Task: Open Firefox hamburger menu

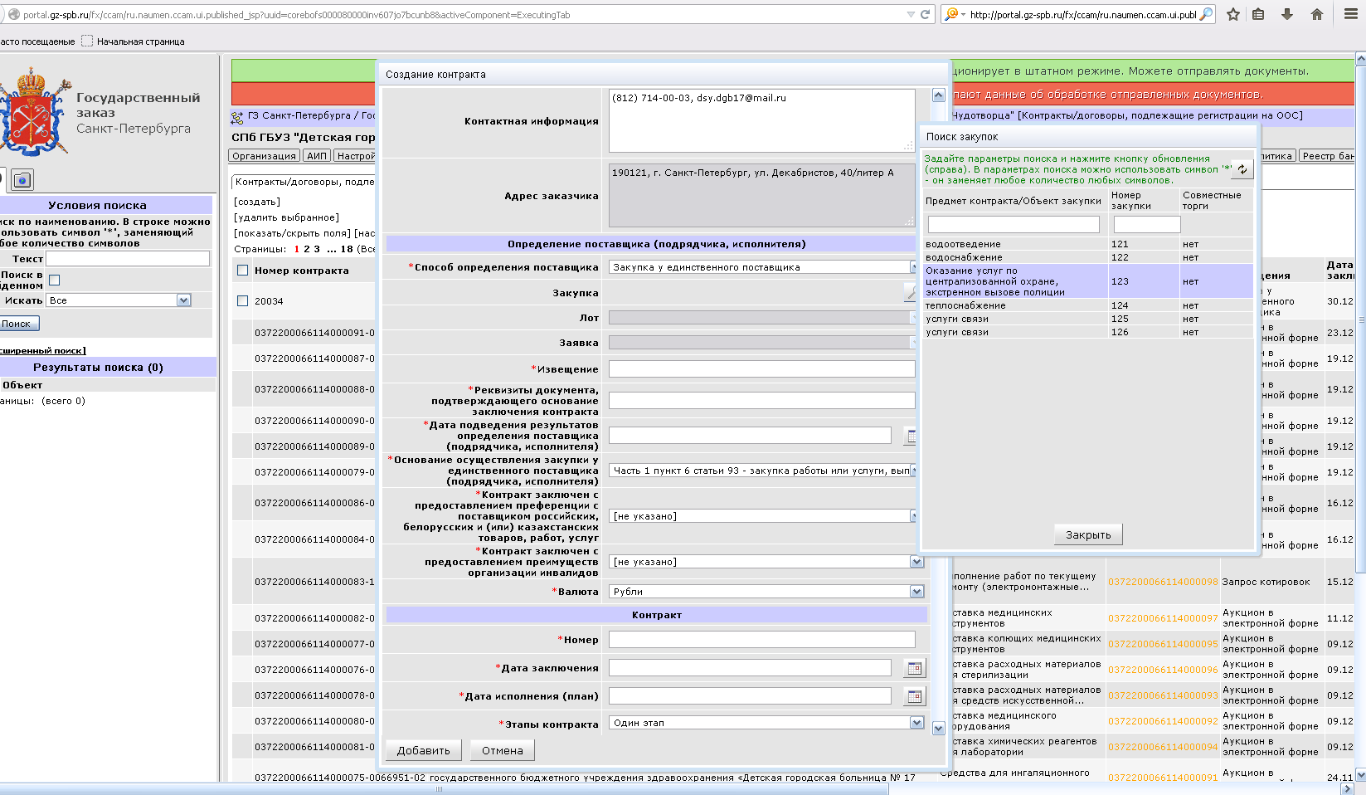Action: click(x=1350, y=14)
